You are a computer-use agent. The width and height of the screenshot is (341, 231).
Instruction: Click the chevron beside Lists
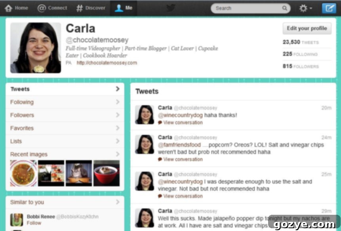[x=118, y=141]
